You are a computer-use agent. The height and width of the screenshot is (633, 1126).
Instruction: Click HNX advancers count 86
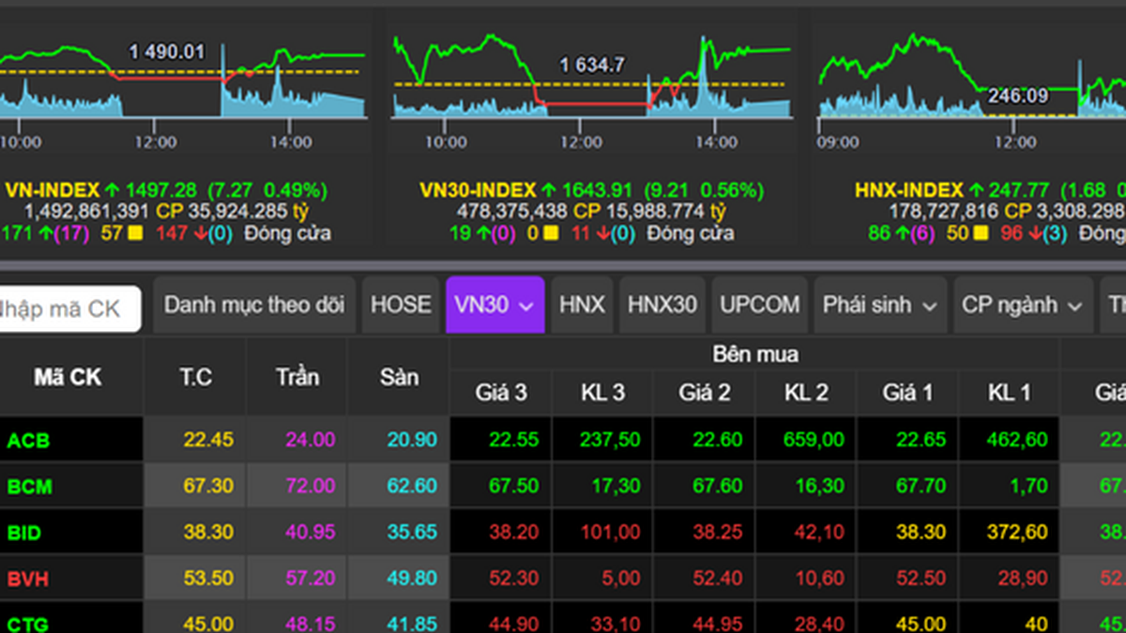(879, 234)
